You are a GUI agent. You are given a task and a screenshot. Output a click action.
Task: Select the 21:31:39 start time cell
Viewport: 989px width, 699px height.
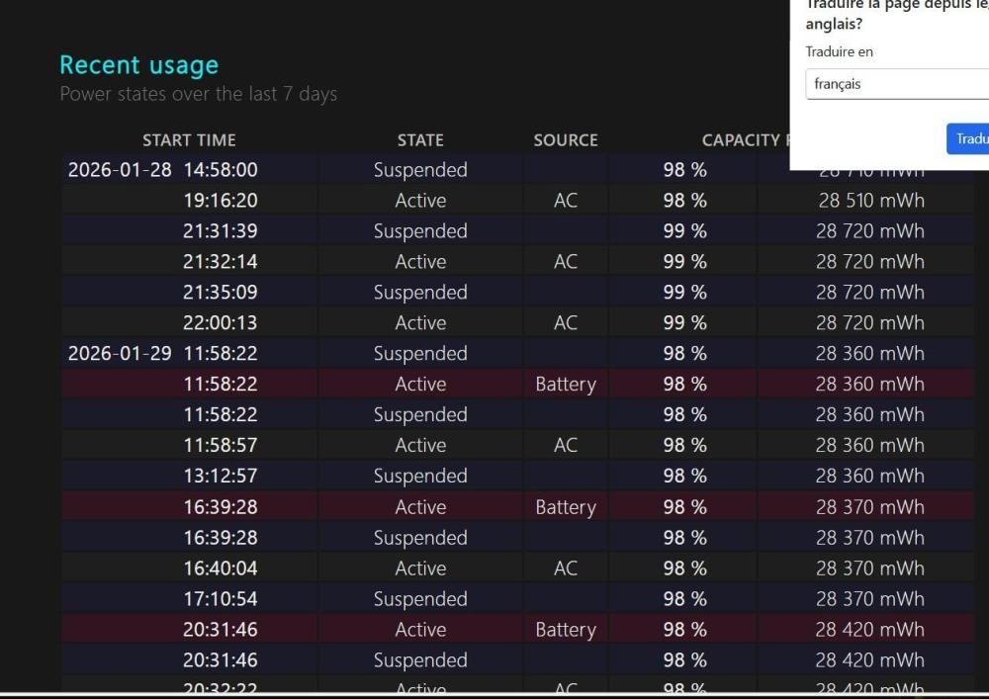tap(220, 231)
